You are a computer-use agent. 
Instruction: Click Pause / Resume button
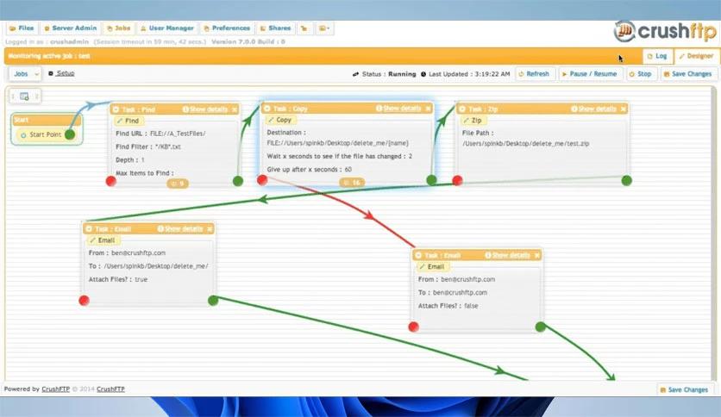(590, 74)
